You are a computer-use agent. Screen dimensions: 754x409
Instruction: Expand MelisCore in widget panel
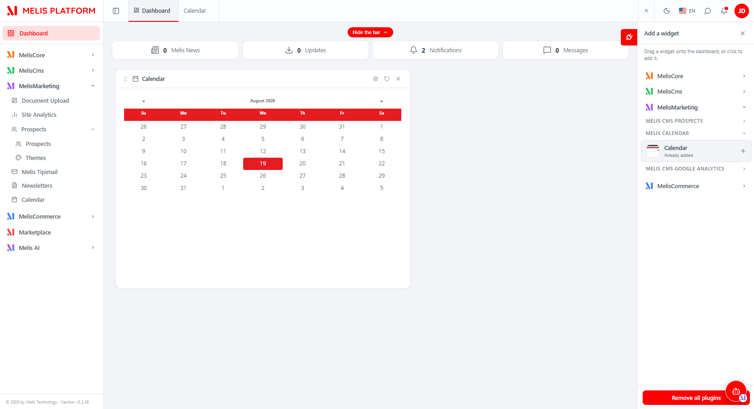click(696, 76)
